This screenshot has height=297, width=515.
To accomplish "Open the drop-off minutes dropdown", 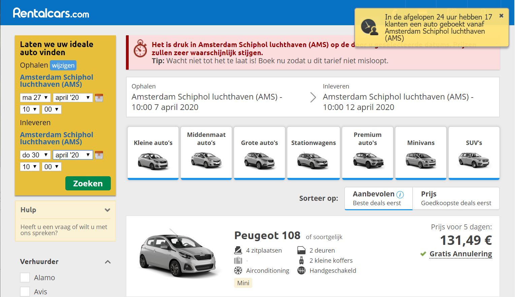I will (52, 166).
